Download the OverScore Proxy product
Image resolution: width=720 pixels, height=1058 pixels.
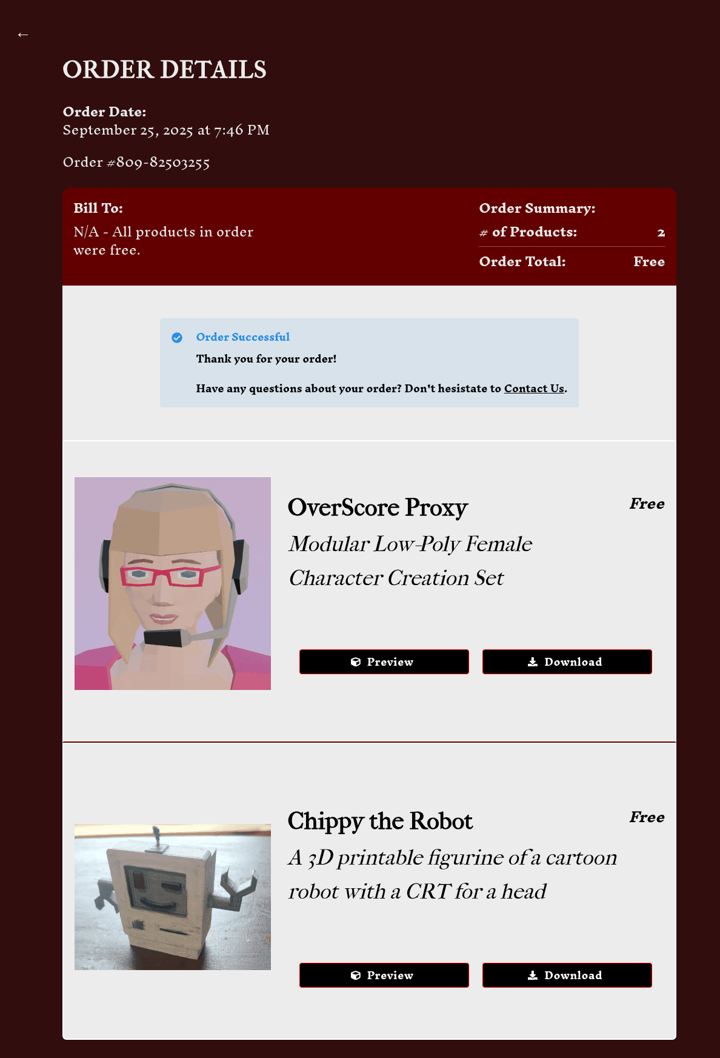point(567,662)
